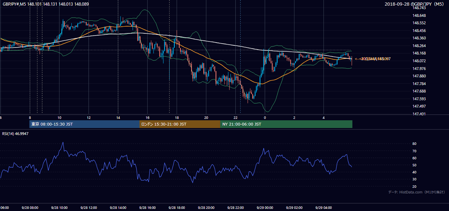Click the 9/28 22:00 bottom time label
This screenshot has width=449, height=211.
pos(235,208)
